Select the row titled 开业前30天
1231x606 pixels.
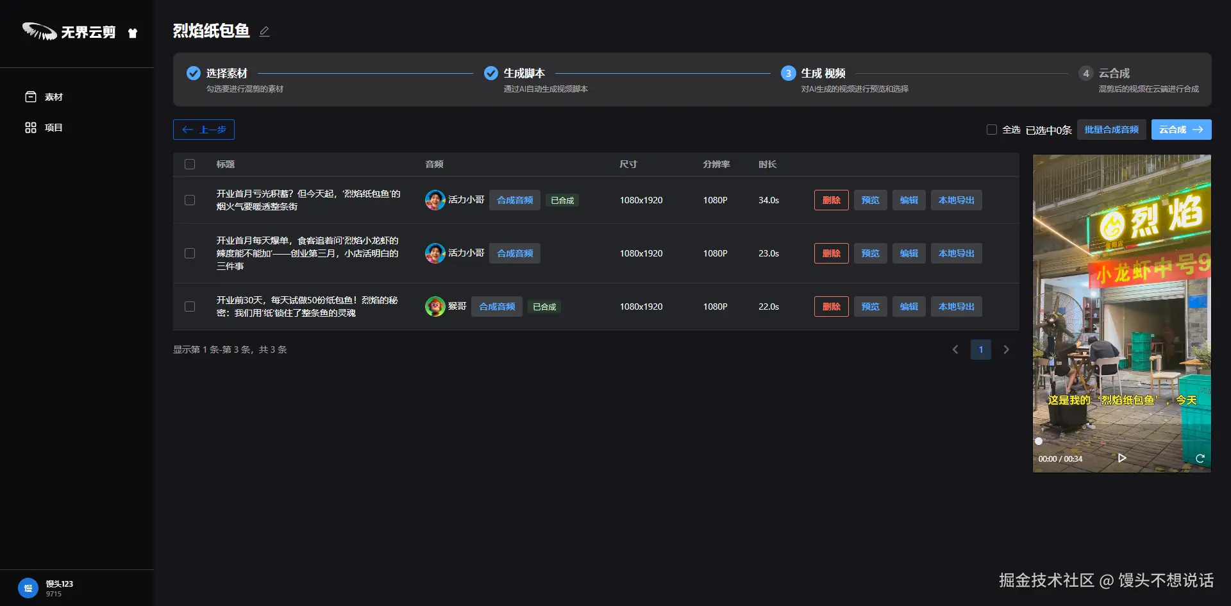click(190, 307)
